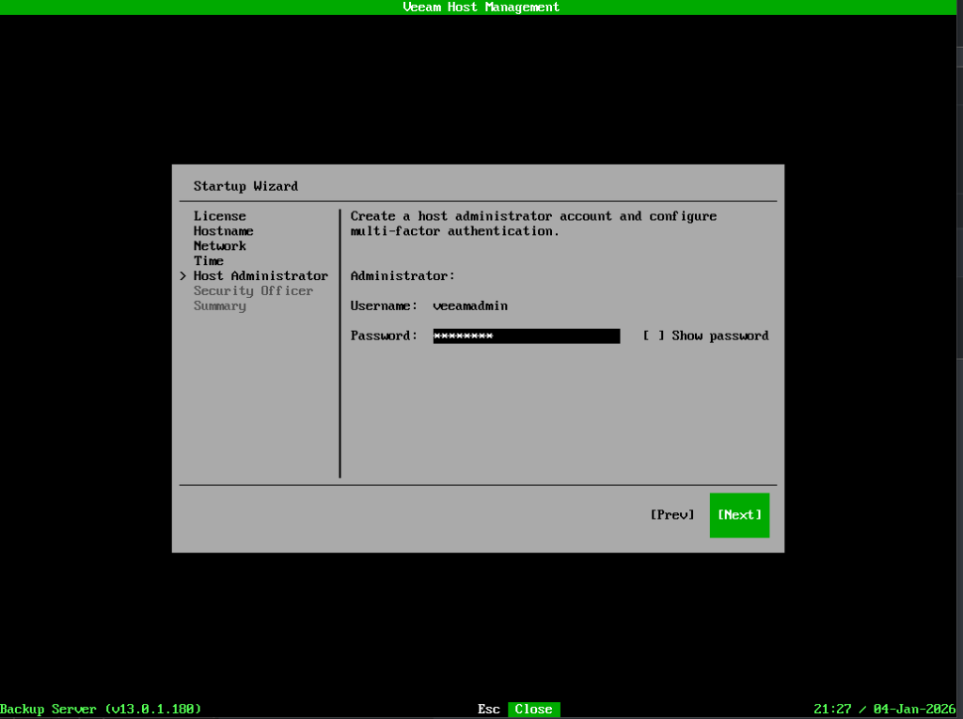963x719 pixels.
Task: Select the Host Administrator step
Action: coord(260,276)
